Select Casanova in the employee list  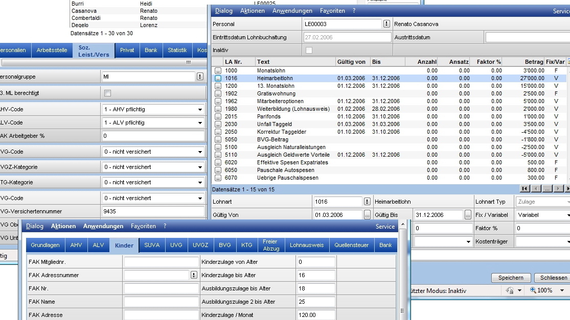(84, 11)
